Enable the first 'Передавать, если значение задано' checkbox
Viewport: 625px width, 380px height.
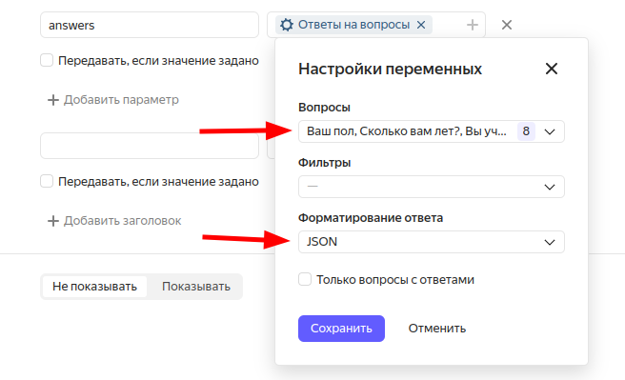(47, 61)
